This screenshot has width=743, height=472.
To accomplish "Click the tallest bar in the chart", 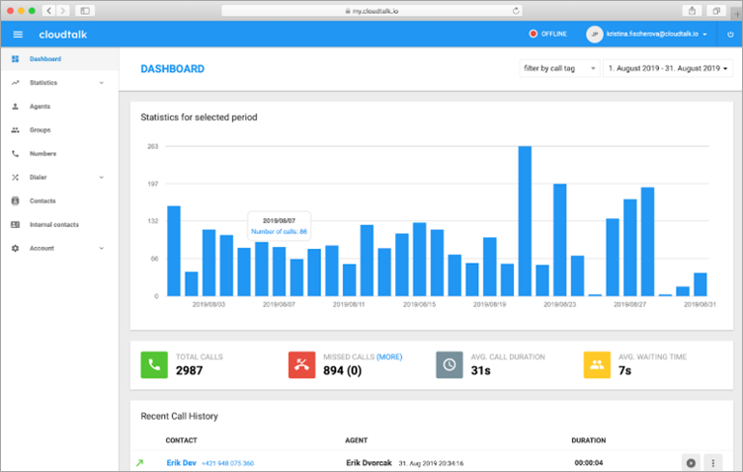I will tap(525, 221).
